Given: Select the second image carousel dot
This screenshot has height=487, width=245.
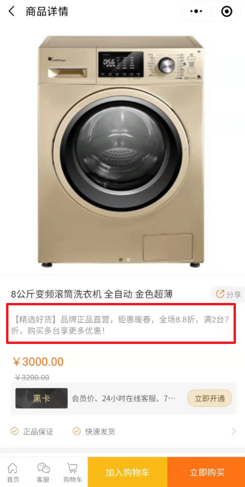Looking at the screenshot, I should (x=129, y=259).
